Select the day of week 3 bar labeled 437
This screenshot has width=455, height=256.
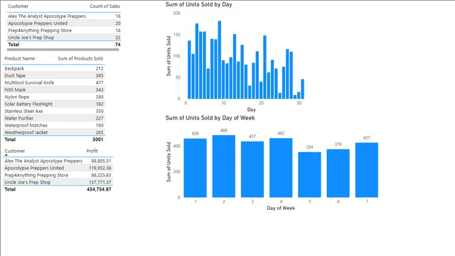[252, 169]
